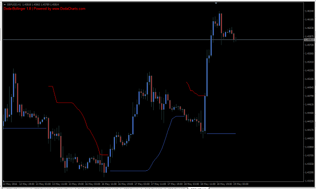Image resolution: width=316 pixels, height=189 pixels.
Task: Click the chart shift triangle marker at top
Action: click(x=216, y=3)
